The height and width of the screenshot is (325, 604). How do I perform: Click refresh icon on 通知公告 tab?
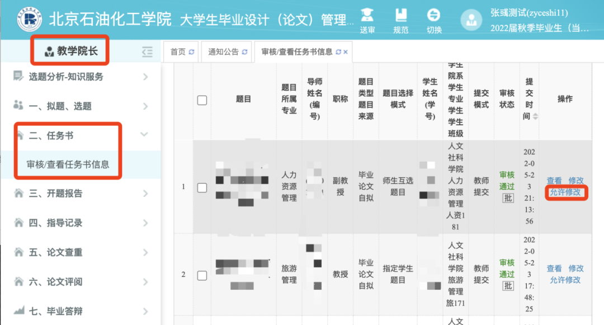(x=244, y=52)
